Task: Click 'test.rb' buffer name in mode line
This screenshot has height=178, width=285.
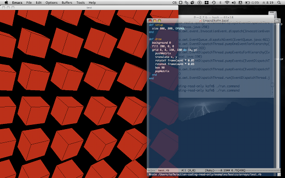Action: coord(163,170)
